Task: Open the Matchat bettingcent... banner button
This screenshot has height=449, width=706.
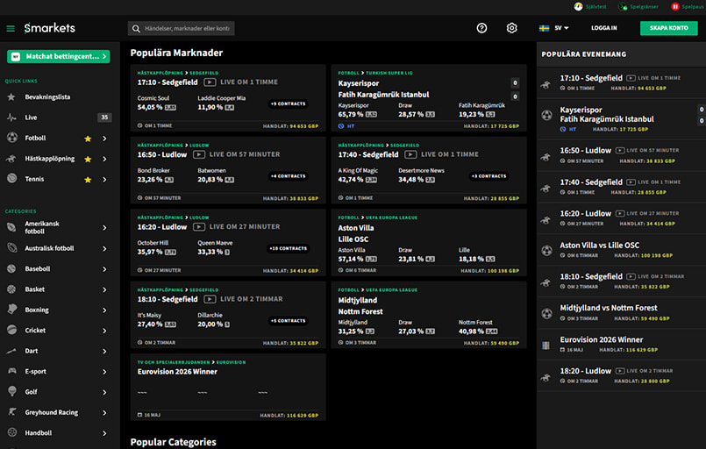Action: pos(58,56)
